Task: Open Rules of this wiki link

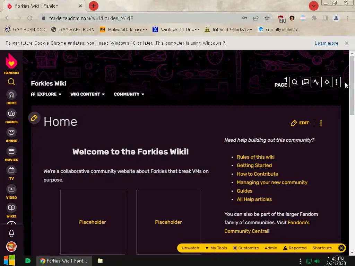Action: point(256,157)
